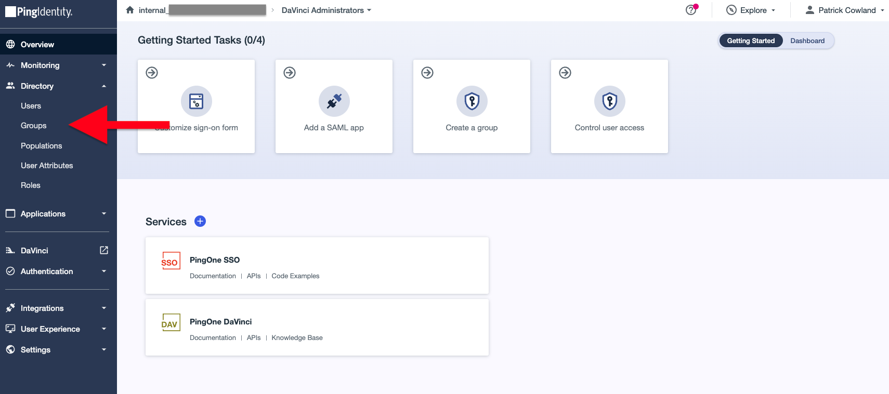This screenshot has width=889, height=394.
Task: Expand the Applications menu arrow
Action: pos(104,213)
